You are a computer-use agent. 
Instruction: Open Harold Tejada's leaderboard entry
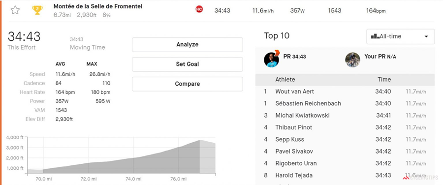tap(345, 175)
